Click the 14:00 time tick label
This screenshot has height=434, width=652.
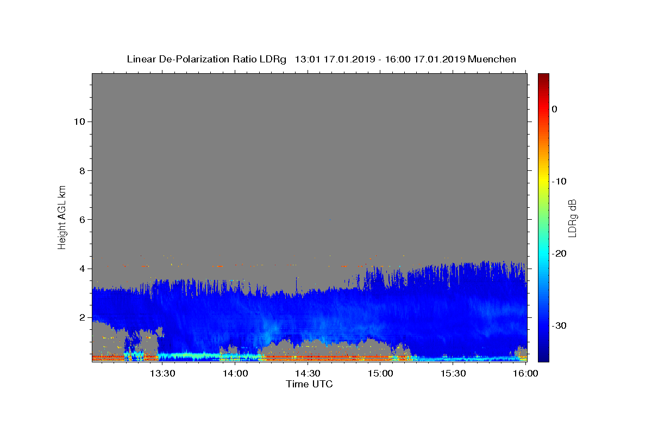(236, 373)
